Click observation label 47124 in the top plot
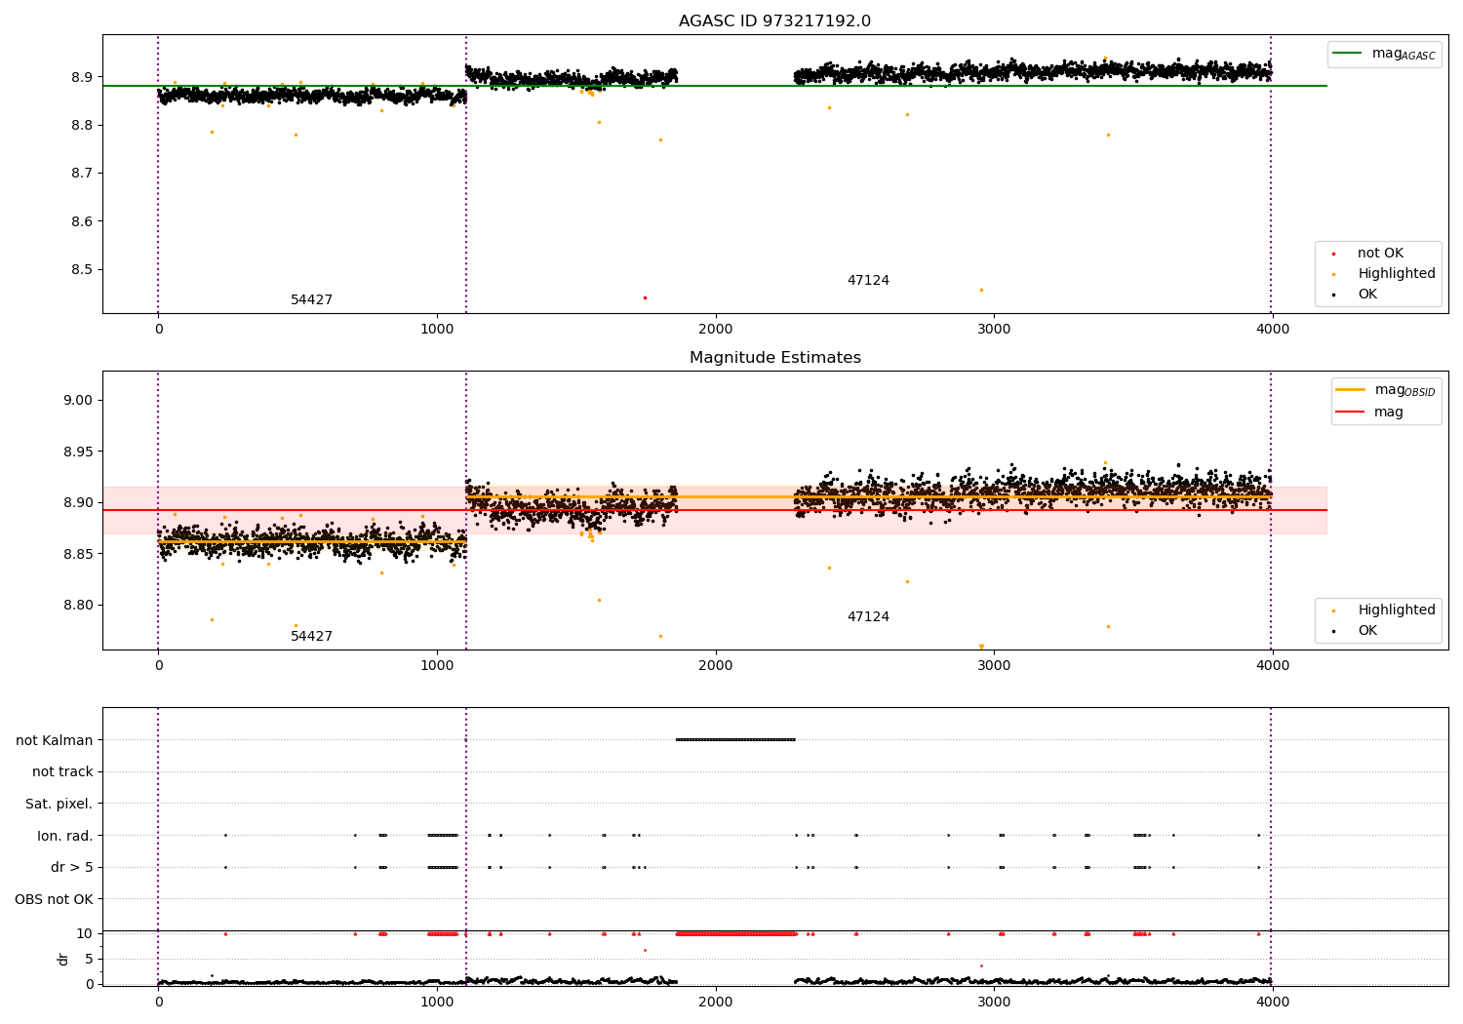 (x=868, y=281)
